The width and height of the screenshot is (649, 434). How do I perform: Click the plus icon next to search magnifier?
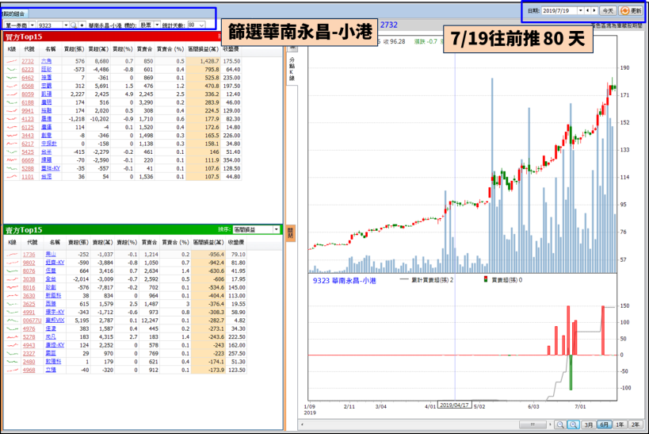point(82,25)
